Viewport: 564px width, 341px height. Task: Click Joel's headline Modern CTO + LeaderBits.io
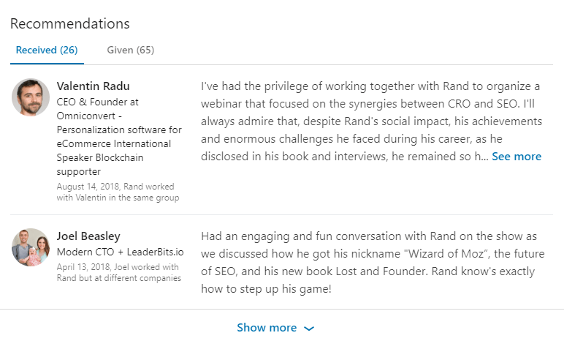(120, 252)
